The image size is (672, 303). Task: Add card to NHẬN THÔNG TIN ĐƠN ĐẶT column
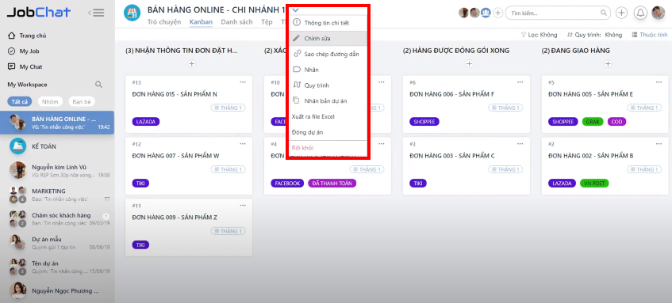191,63
